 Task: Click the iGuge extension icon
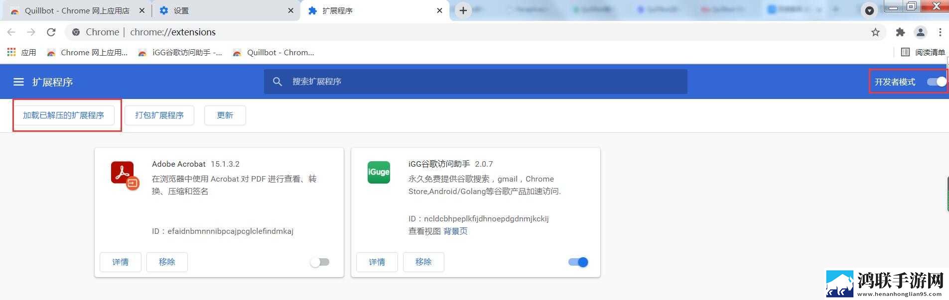379,172
